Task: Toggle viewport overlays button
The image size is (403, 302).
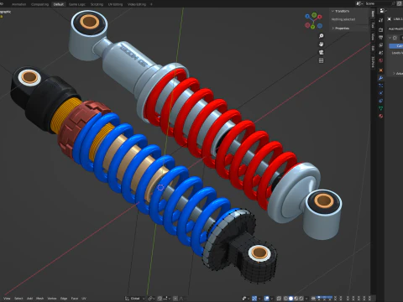Action: (267, 299)
